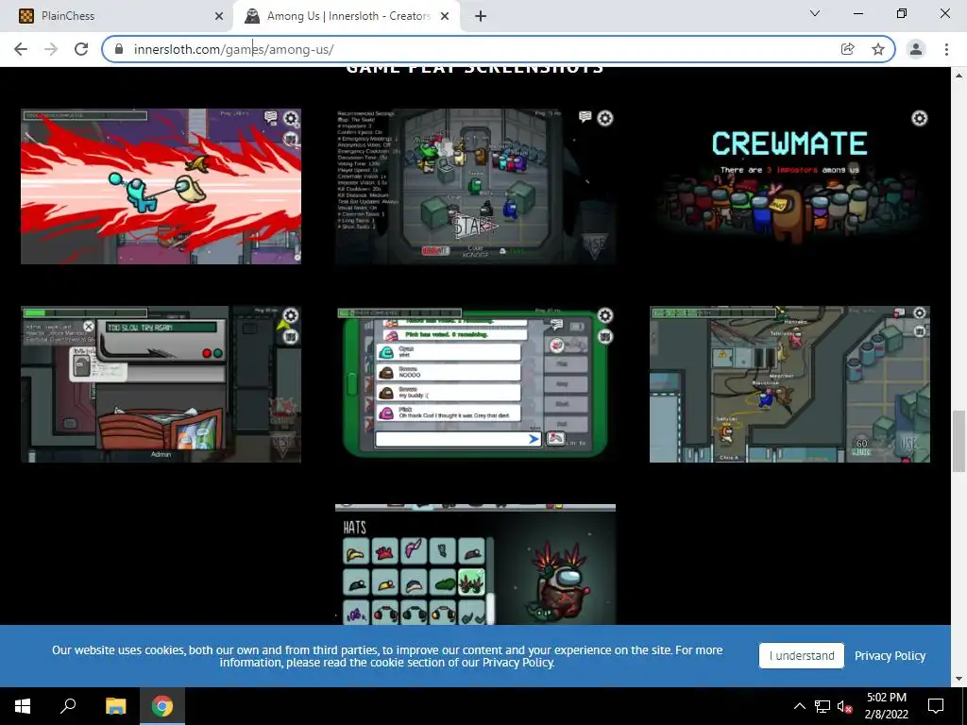
Task: Select the Among Us Innersloth tab
Action: [x=348, y=16]
